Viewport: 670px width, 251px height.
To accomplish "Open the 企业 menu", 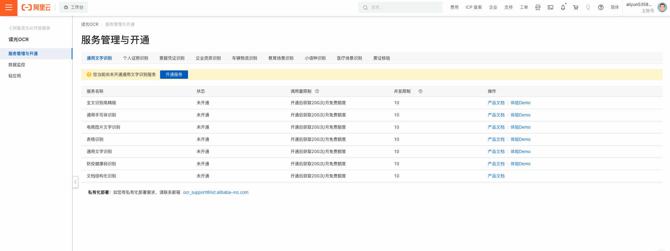I will coord(493,7).
